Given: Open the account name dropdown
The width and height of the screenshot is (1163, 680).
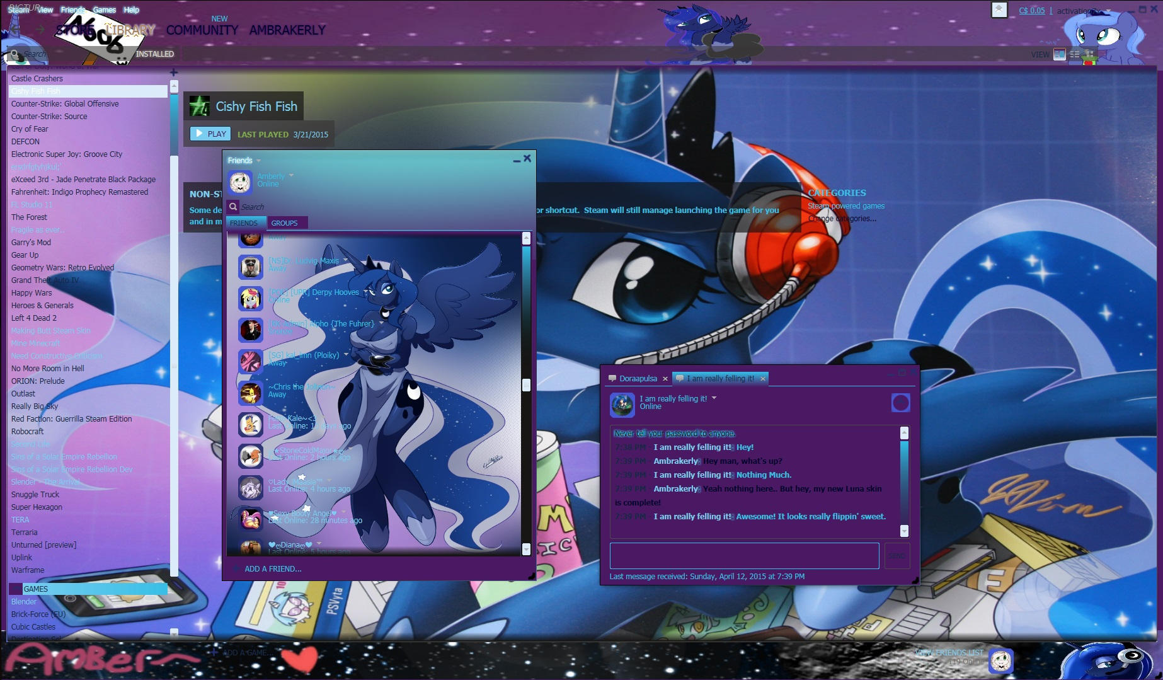Looking at the screenshot, I should 1083,11.
